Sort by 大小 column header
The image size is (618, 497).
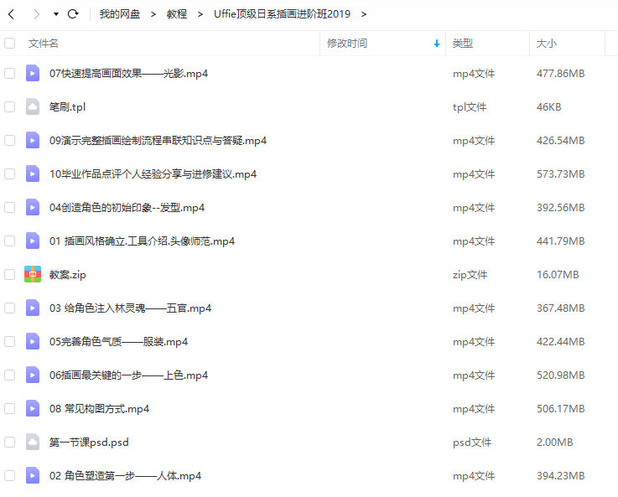point(546,43)
